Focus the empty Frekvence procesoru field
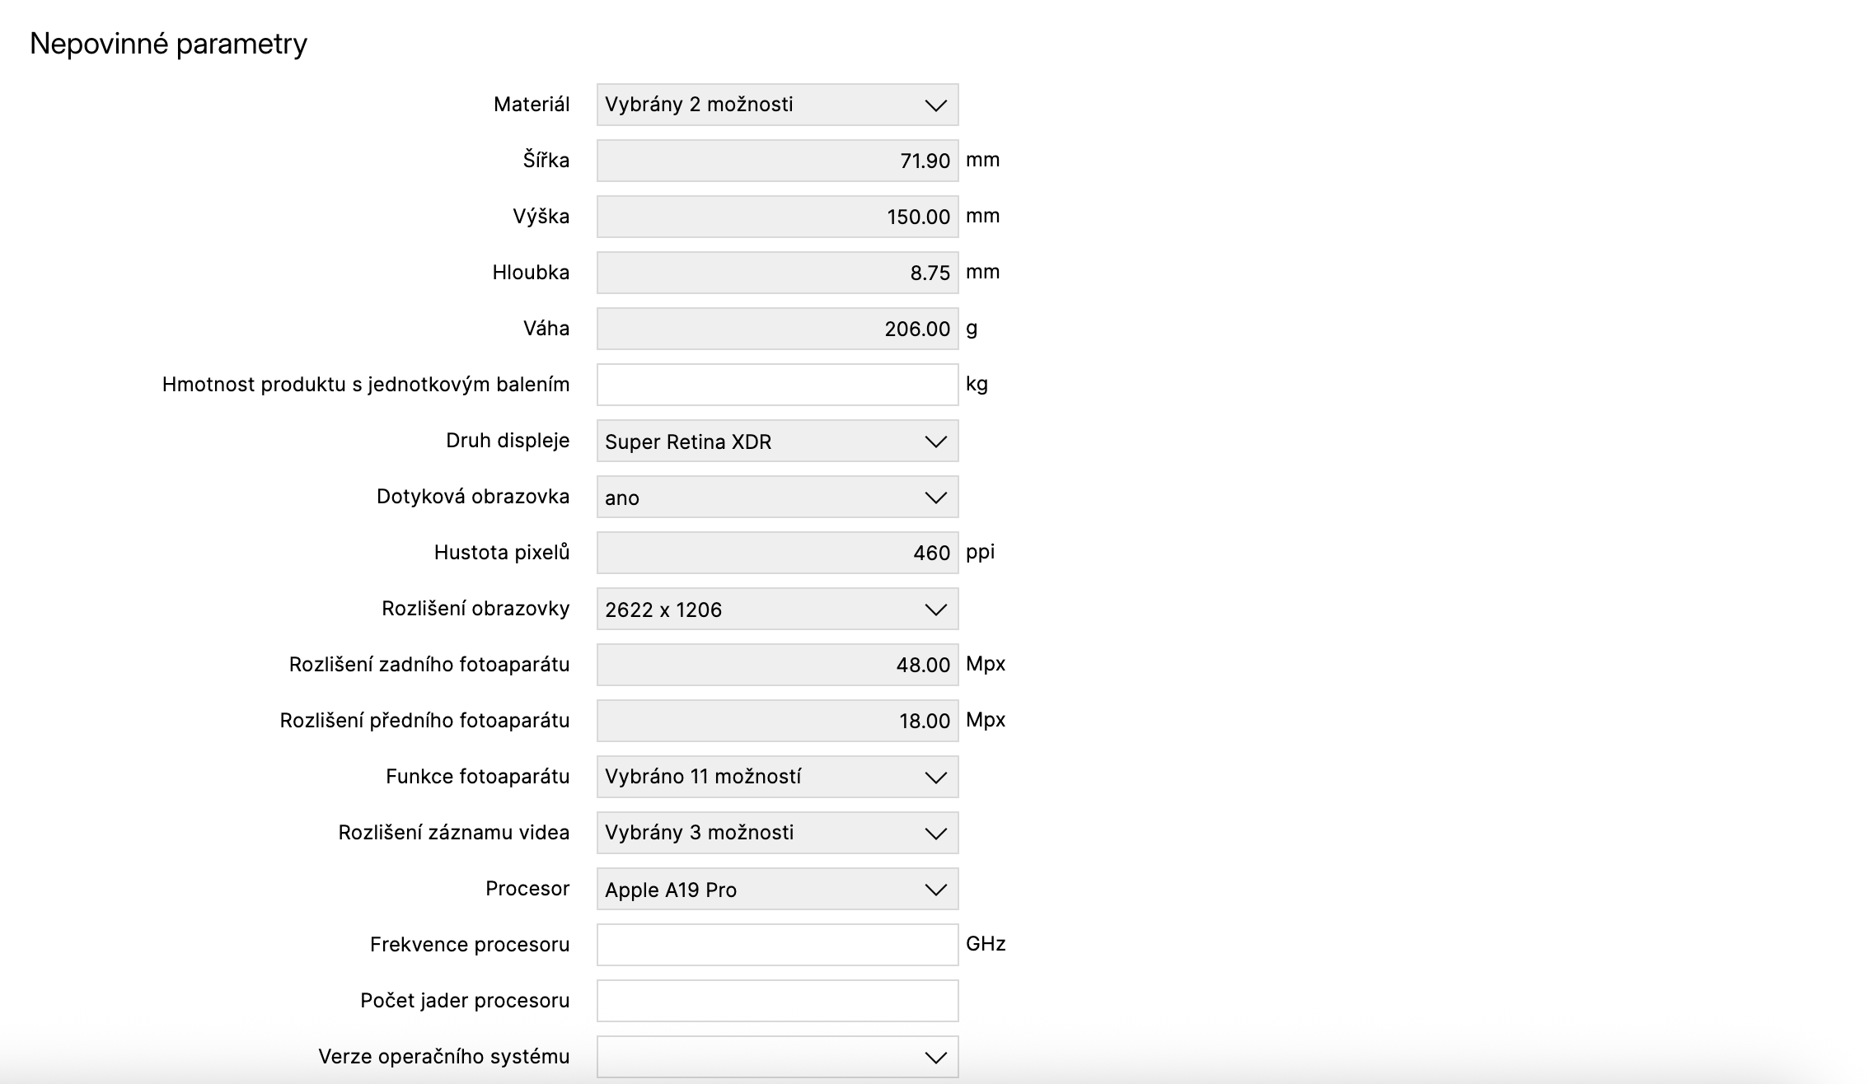The image size is (1869, 1084). [776, 945]
